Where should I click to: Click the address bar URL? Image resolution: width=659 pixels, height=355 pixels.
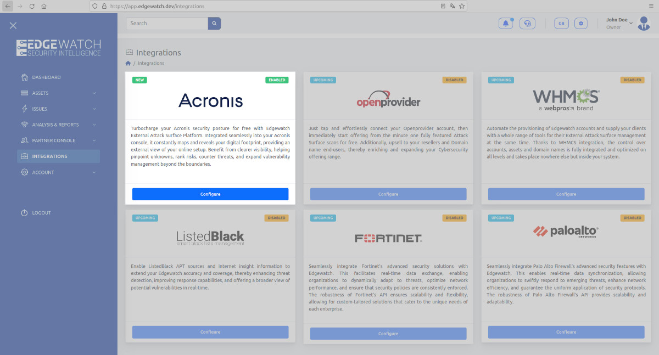[x=157, y=6]
